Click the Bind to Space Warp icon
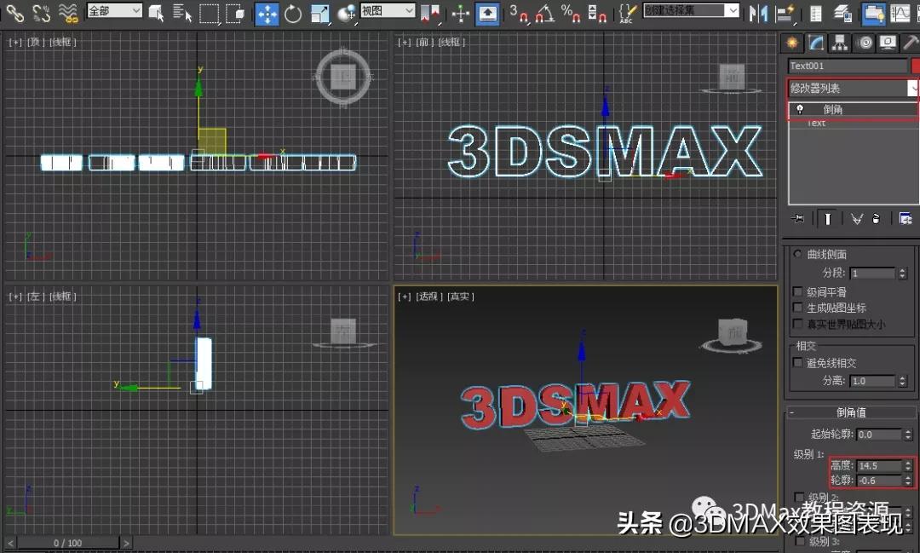 [x=68, y=12]
